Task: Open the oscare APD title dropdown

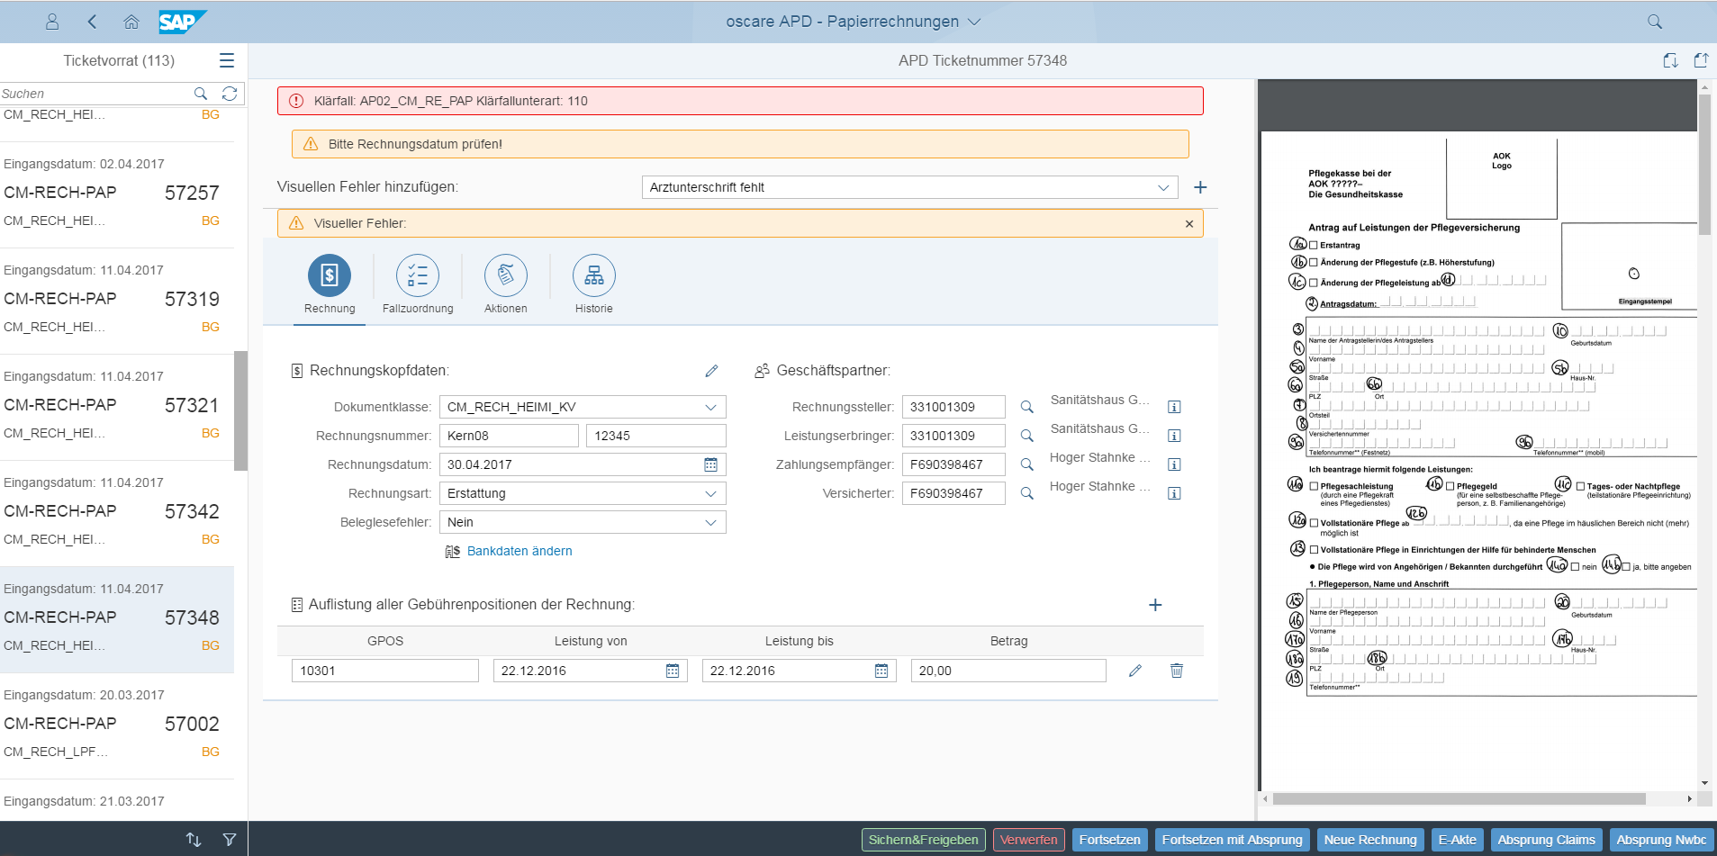Action: pos(974,22)
